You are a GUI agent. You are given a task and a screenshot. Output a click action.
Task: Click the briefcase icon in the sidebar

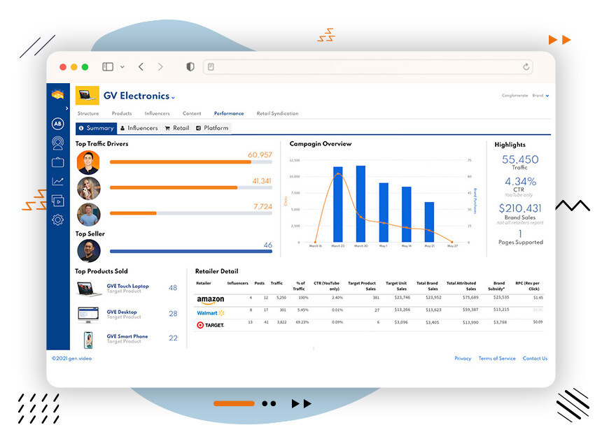coord(57,161)
